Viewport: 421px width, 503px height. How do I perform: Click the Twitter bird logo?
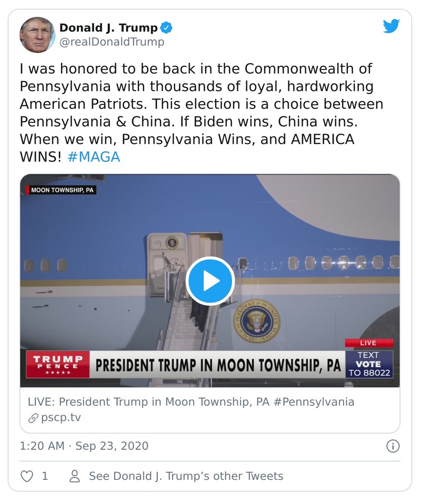pyautogui.click(x=391, y=25)
